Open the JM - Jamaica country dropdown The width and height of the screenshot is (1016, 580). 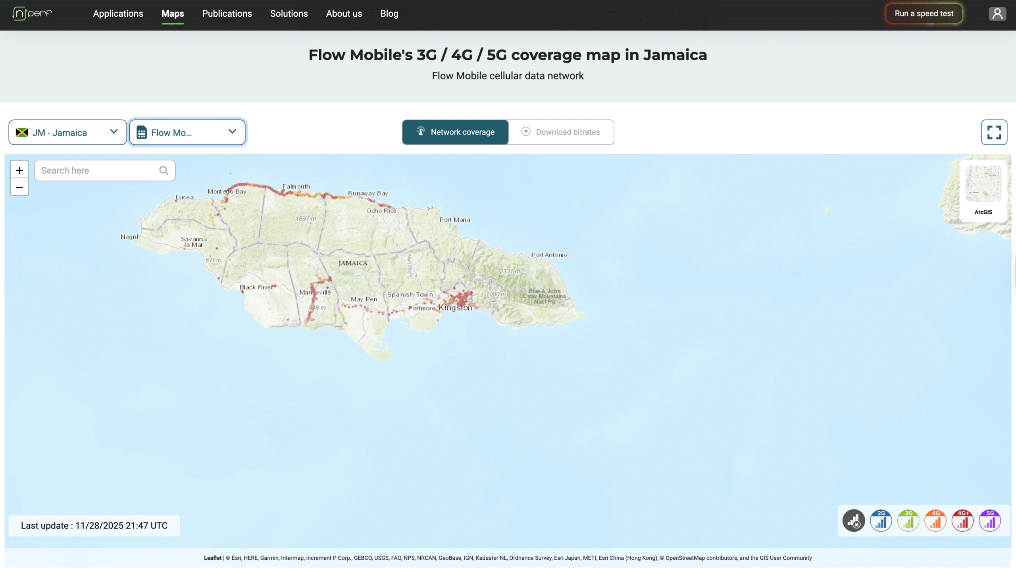[x=67, y=132]
